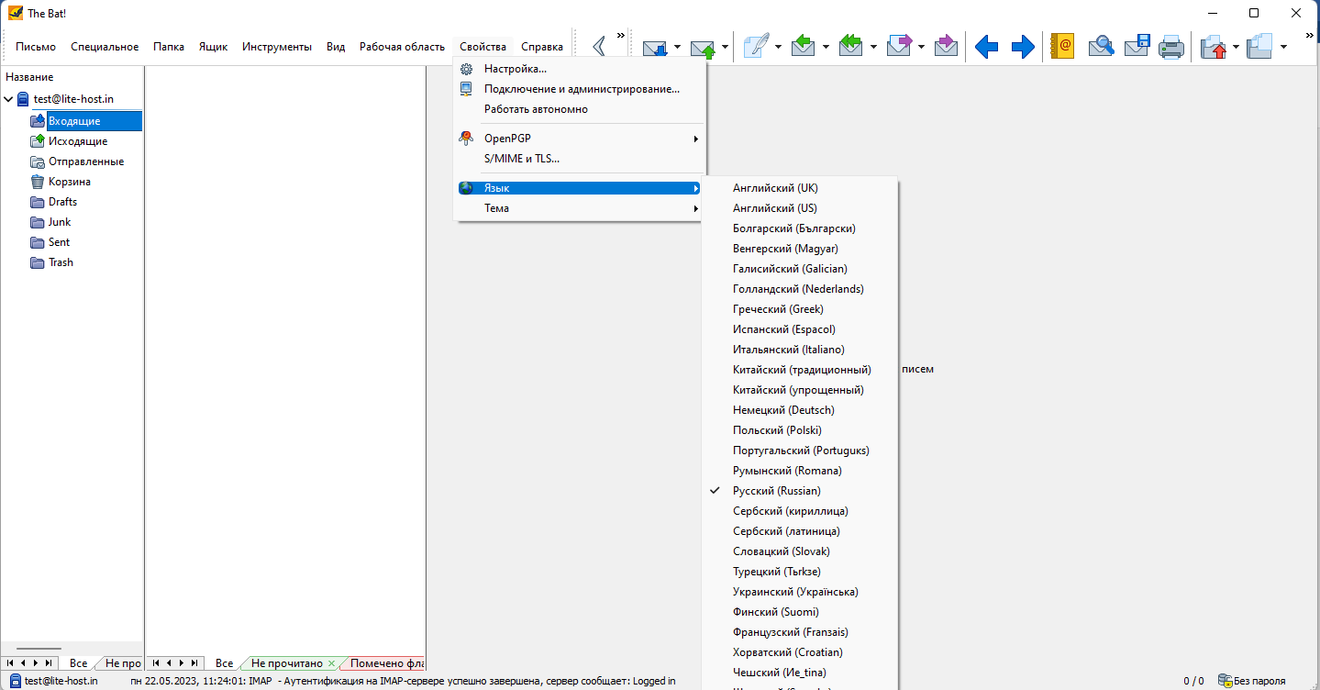Select the Исходящие folder

pos(78,141)
